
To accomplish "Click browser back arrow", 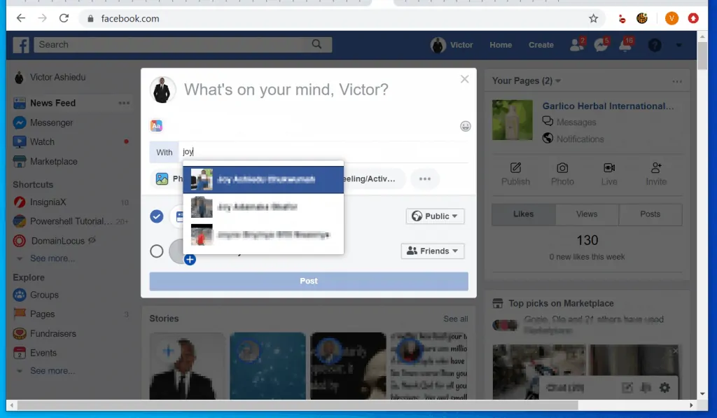I will pyautogui.click(x=21, y=18).
